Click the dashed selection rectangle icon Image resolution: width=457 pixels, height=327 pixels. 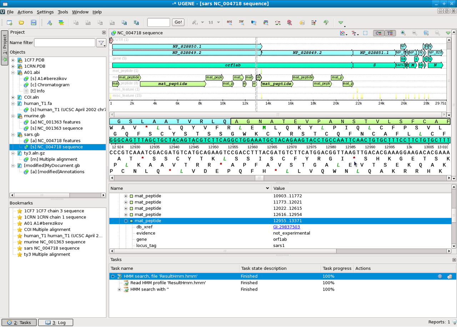point(365,33)
